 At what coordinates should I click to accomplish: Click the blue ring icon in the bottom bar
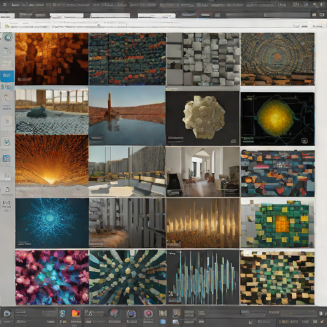click(132, 314)
